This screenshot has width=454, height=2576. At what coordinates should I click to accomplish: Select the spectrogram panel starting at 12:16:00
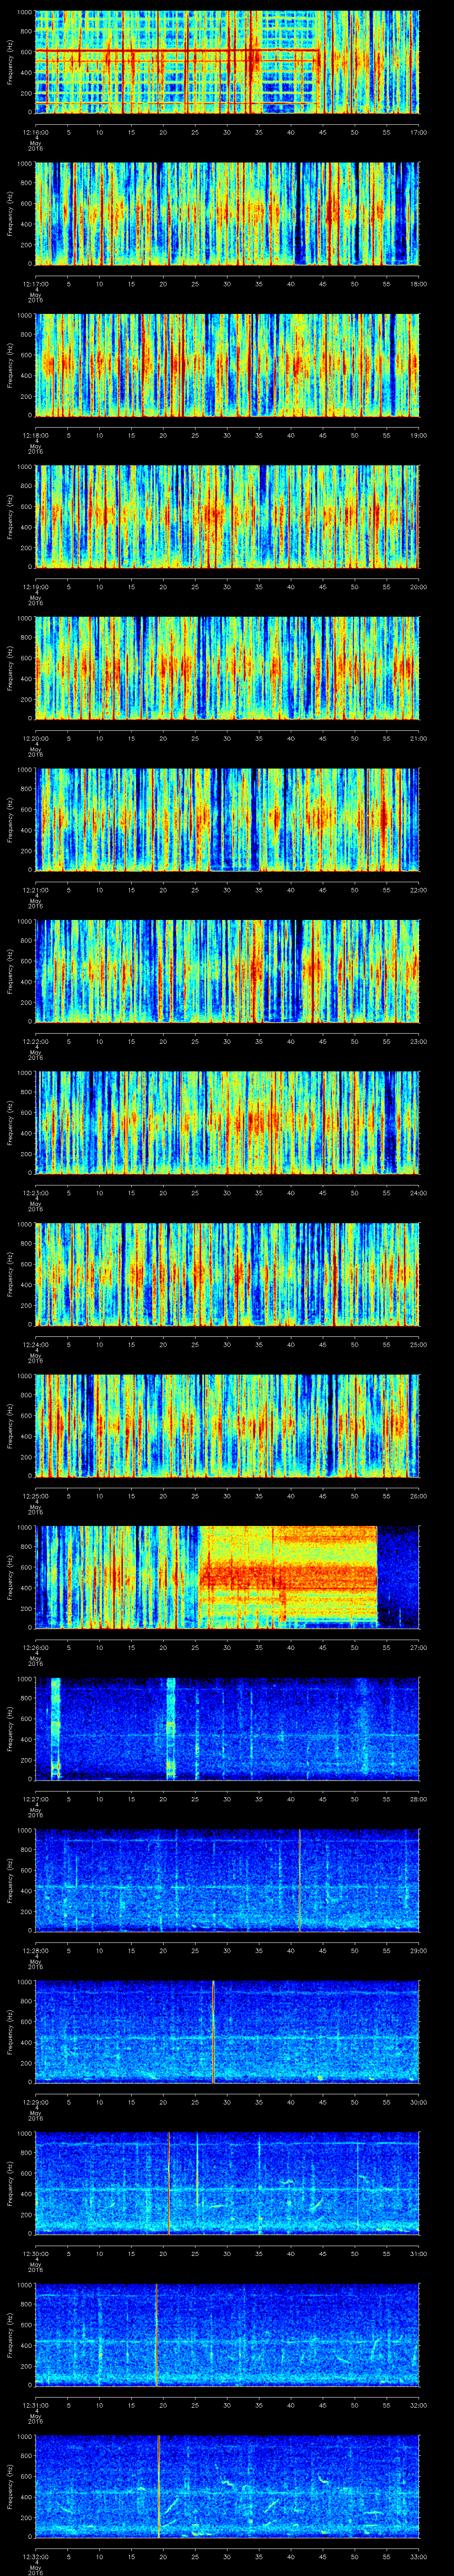pos(227,62)
